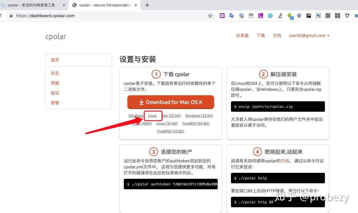Image resolution: width=358 pixels, height=213 pixels.
Task: Open the 仪表盘 navigation item
Action: [x=242, y=35]
